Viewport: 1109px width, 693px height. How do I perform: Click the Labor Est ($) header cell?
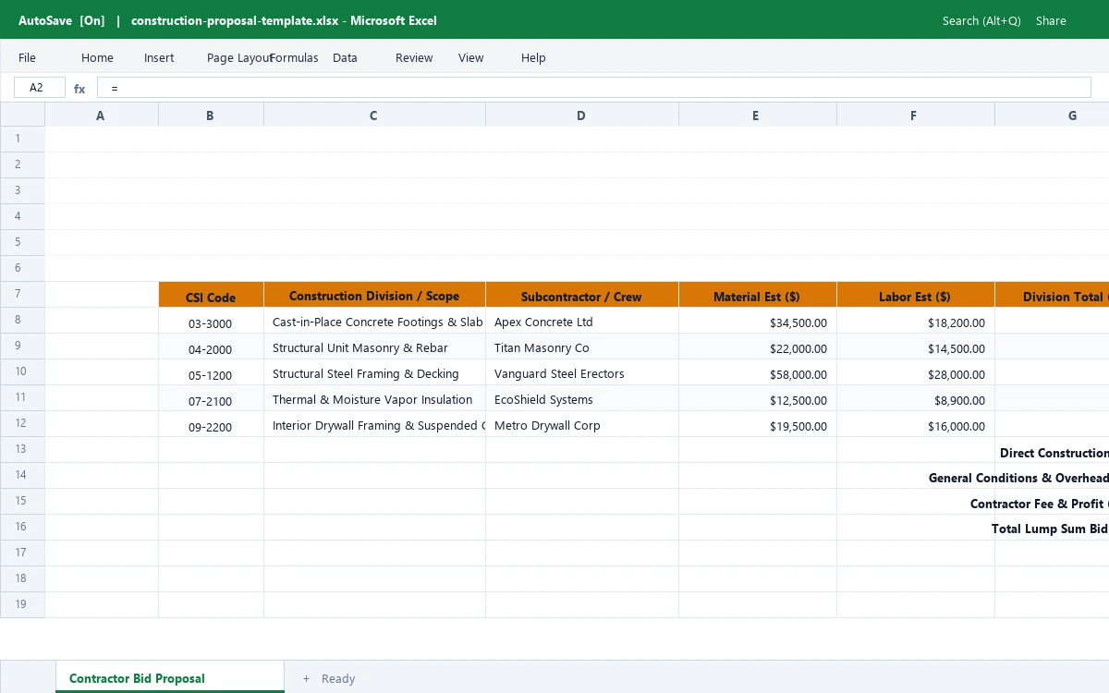(916, 294)
